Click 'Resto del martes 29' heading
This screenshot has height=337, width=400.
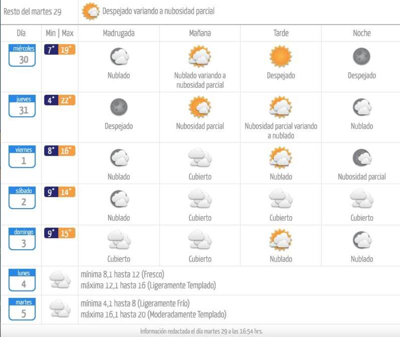(32, 11)
